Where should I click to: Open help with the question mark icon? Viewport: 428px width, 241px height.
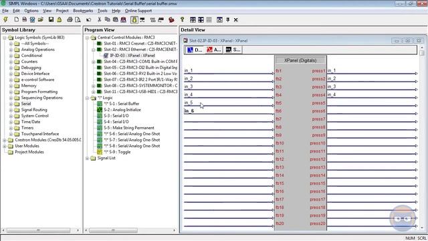[x=183, y=19]
